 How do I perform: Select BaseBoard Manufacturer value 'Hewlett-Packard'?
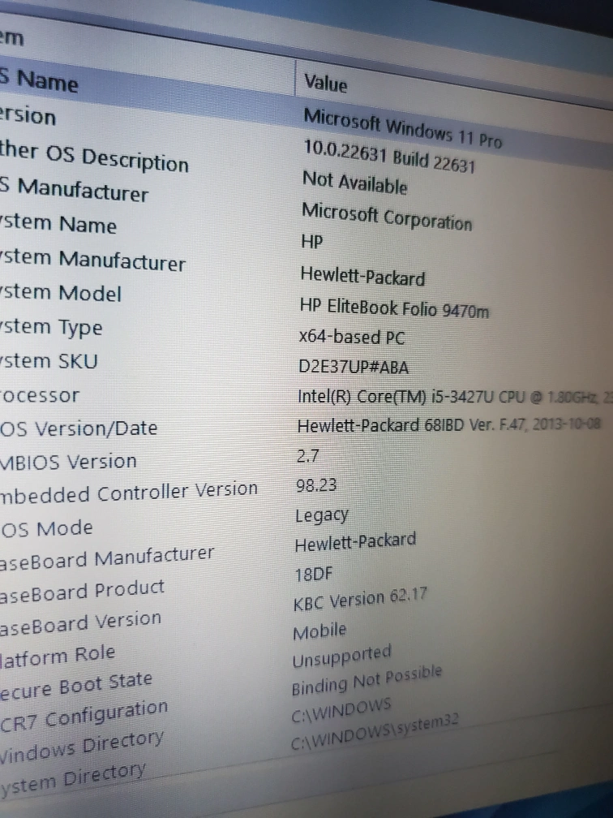click(x=355, y=542)
